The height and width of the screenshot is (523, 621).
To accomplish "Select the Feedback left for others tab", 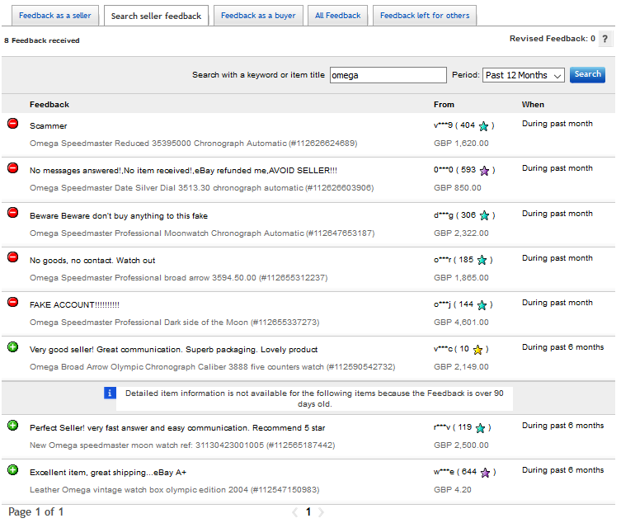I will pos(425,16).
